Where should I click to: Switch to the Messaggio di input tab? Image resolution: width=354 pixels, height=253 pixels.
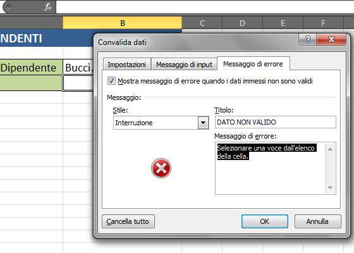(x=184, y=65)
